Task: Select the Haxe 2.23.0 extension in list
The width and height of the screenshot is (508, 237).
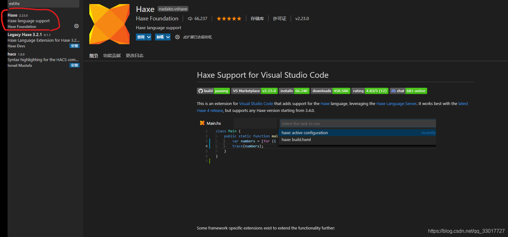Action: click(43, 21)
